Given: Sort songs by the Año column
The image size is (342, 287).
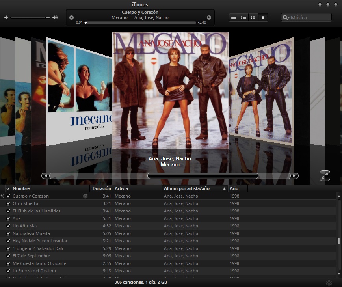Looking at the screenshot, I should (233, 188).
